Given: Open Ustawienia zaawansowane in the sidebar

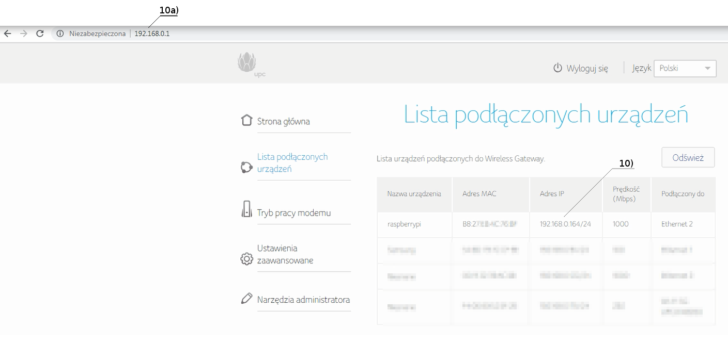Looking at the screenshot, I should click(285, 254).
